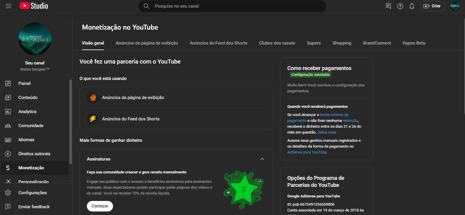Viewport: 465px width, 215px height.
Task: Click the AdSense publisher ID text
Action: pos(311,204)
